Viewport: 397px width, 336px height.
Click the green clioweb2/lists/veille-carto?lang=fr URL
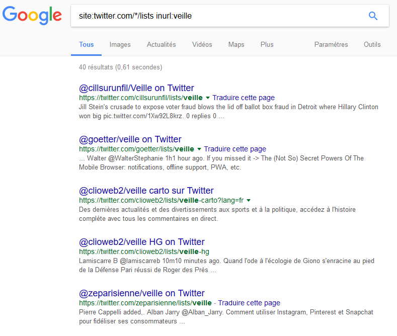pos(161,200)
